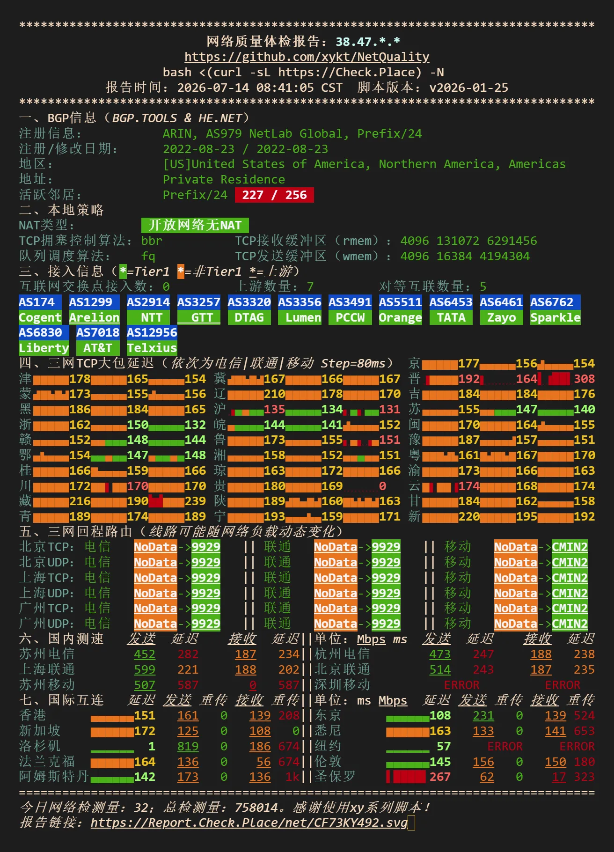
Task: Click the green 开放网络无NAT label
Action: (195, 225)
